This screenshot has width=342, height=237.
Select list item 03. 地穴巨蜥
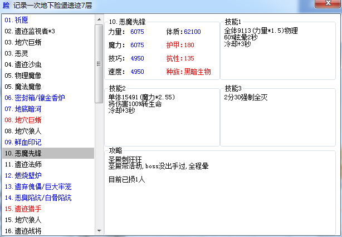48,42
